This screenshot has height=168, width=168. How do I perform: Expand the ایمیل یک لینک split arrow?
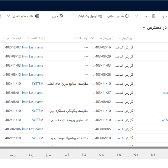(71, 16)
